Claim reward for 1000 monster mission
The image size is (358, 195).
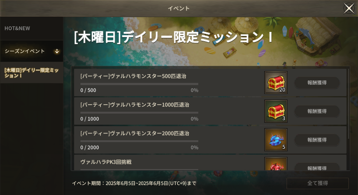[x=317, y=111]
